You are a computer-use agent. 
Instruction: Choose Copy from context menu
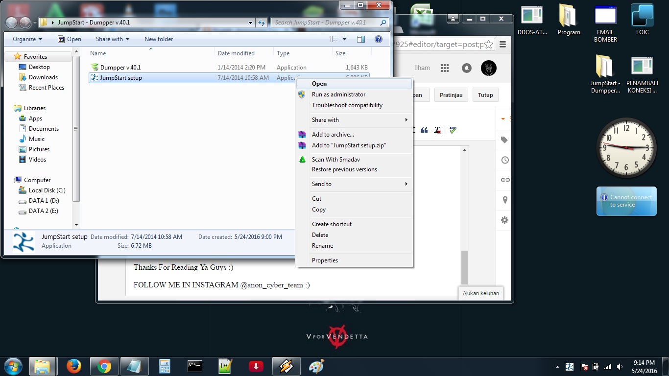[354, 210]
